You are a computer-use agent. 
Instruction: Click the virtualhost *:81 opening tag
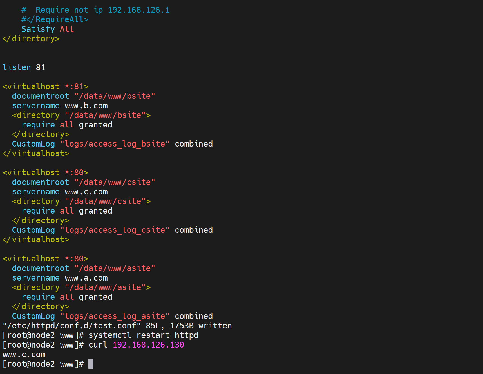(45, 86)
